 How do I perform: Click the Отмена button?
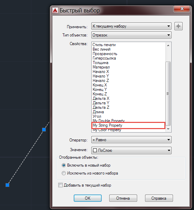click(x=123, y=198)
